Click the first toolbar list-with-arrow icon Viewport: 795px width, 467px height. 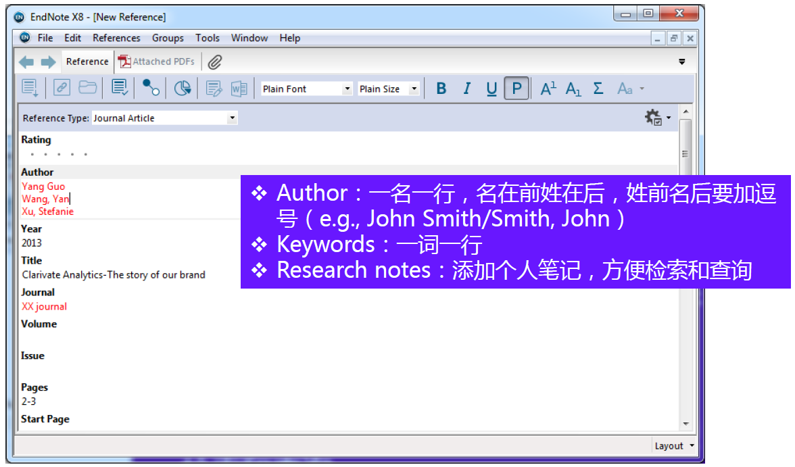(30, 89)
